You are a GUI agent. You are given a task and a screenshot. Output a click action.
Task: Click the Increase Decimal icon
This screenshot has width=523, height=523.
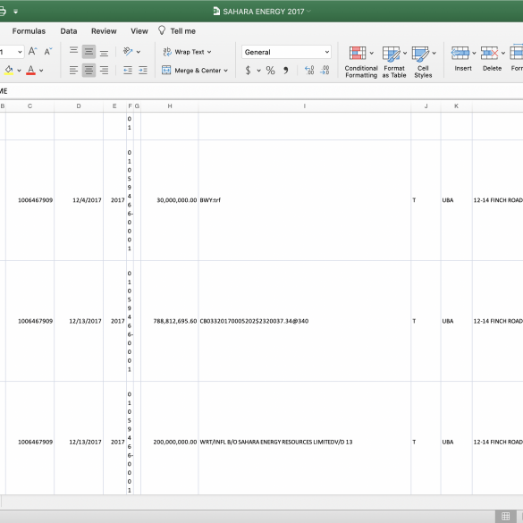pos(309,71)
